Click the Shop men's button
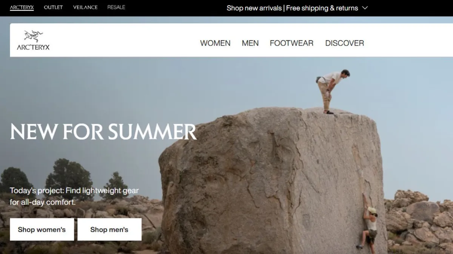This screenshot has height=254, width=453. (109, 230)
